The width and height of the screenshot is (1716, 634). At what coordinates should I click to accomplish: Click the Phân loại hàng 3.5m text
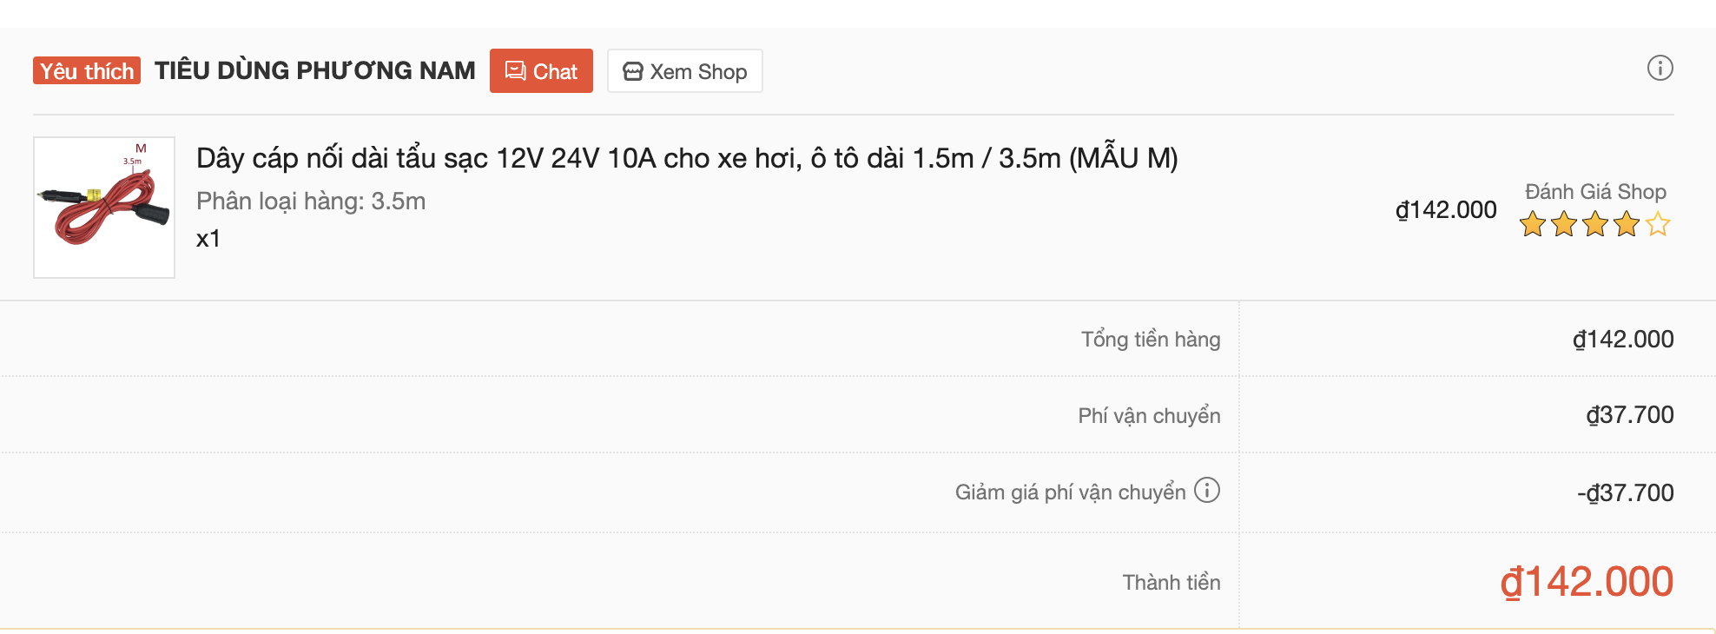click(311, 201)
